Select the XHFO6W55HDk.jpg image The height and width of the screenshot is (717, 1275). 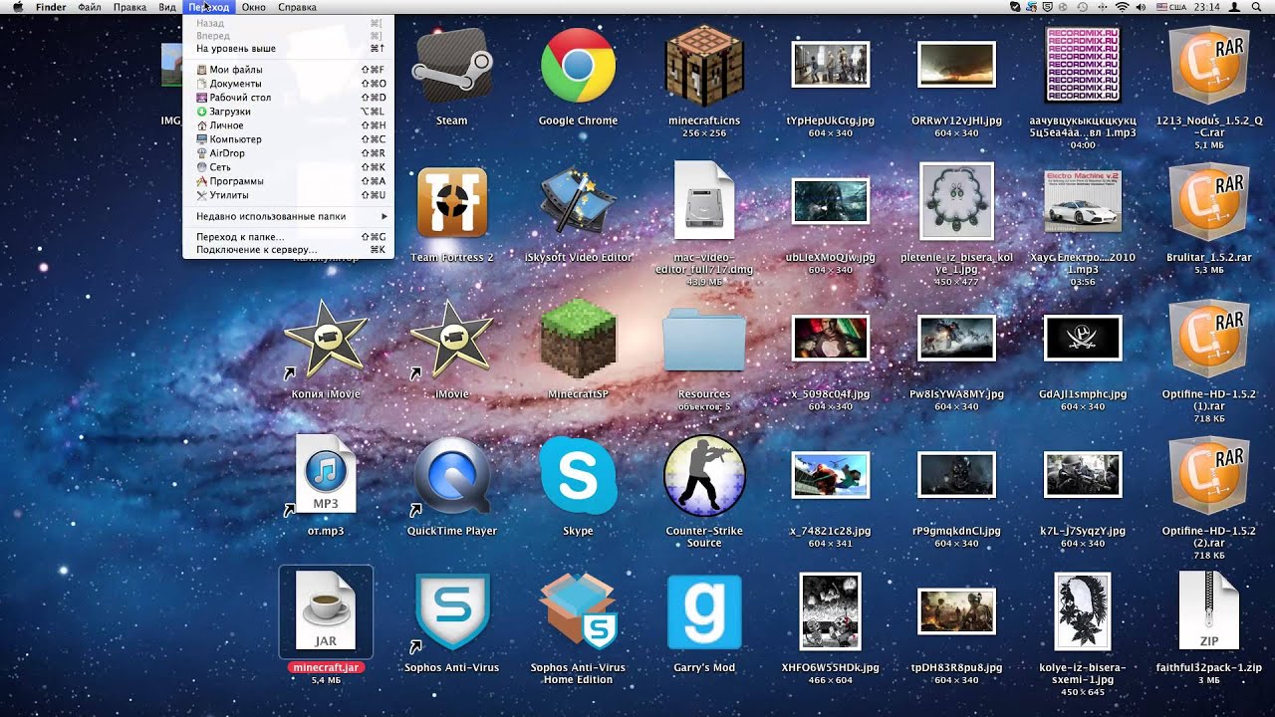click(x=830, y=611)
